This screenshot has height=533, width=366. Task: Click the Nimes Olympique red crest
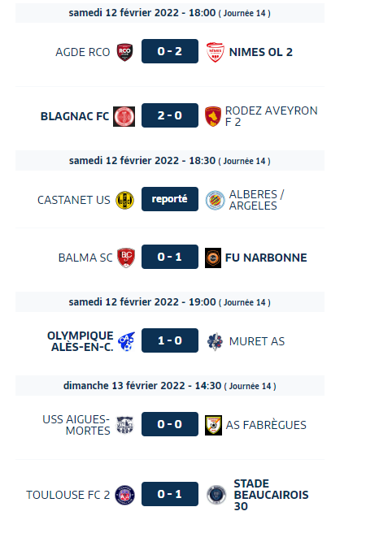tap(215, 52)
